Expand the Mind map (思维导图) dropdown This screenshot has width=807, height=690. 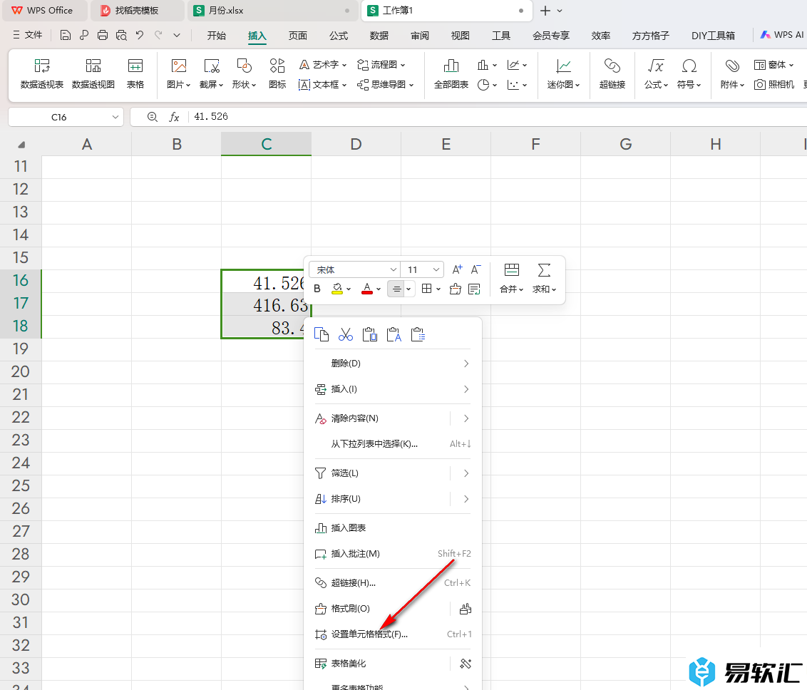[x=411, y=84]
